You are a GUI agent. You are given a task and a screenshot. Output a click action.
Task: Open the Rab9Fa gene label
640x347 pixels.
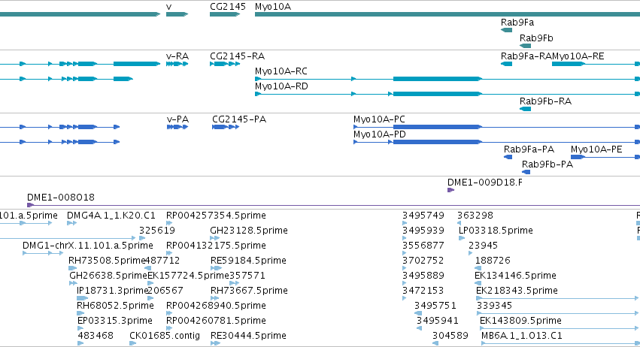(x=517, y=23)
